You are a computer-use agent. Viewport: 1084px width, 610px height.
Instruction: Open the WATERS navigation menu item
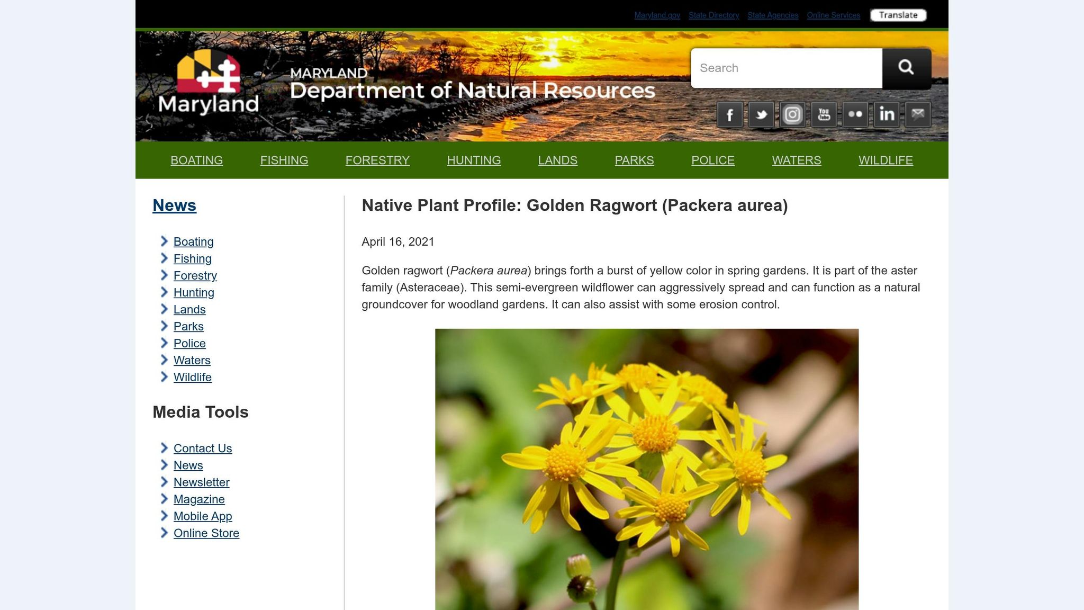[797, 160]
